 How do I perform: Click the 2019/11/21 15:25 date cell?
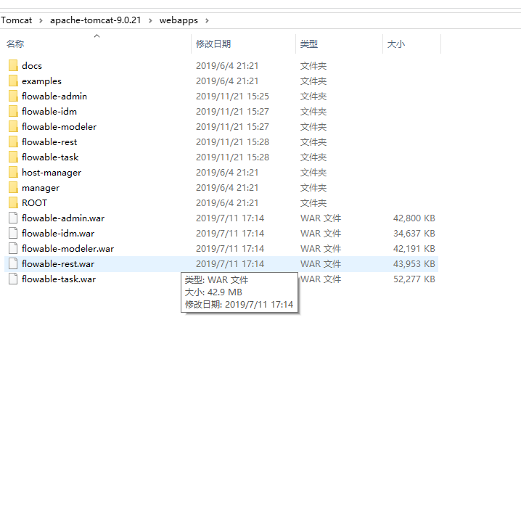[232, 97]
